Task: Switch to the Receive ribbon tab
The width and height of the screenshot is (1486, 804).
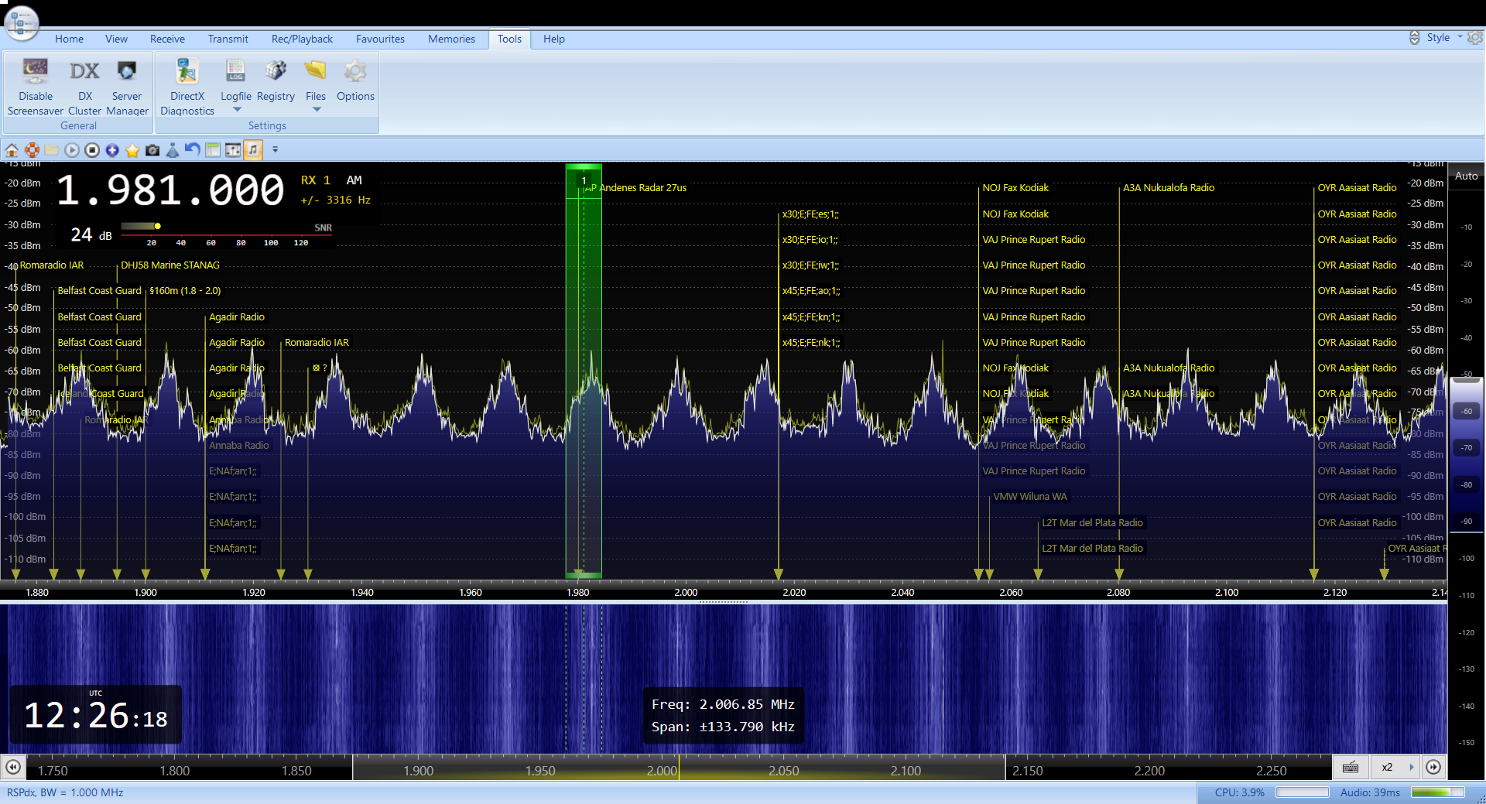Action: [167, 39]
